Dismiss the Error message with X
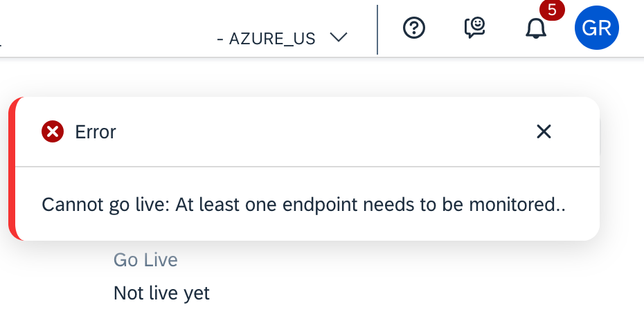This screenshot has height=314, width=644. 544,132
